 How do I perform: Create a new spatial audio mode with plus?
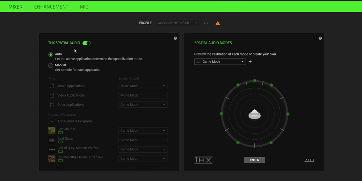[250, 62]
